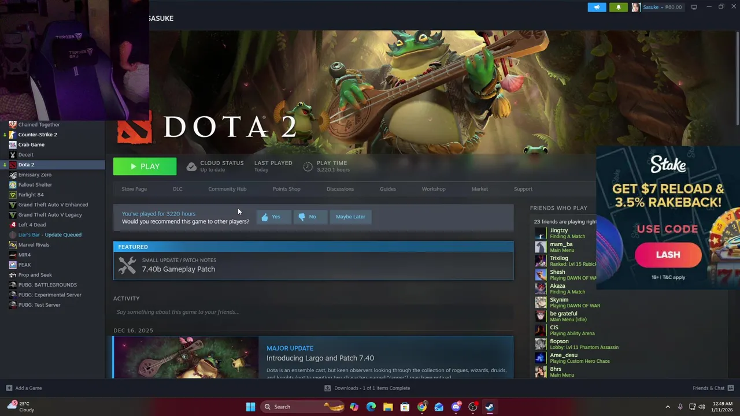The image size is (740, 416).
Task: Open the Support tab
Action: click(523, 189)
